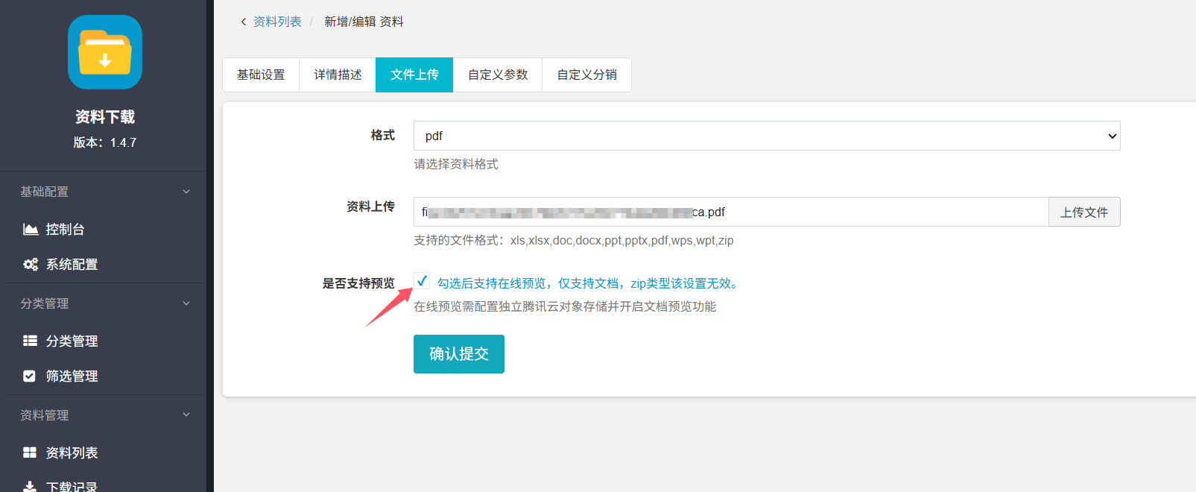Click the 确认提交 button
The width and height of the screenshot is (1196, 492).
[459, 354]
